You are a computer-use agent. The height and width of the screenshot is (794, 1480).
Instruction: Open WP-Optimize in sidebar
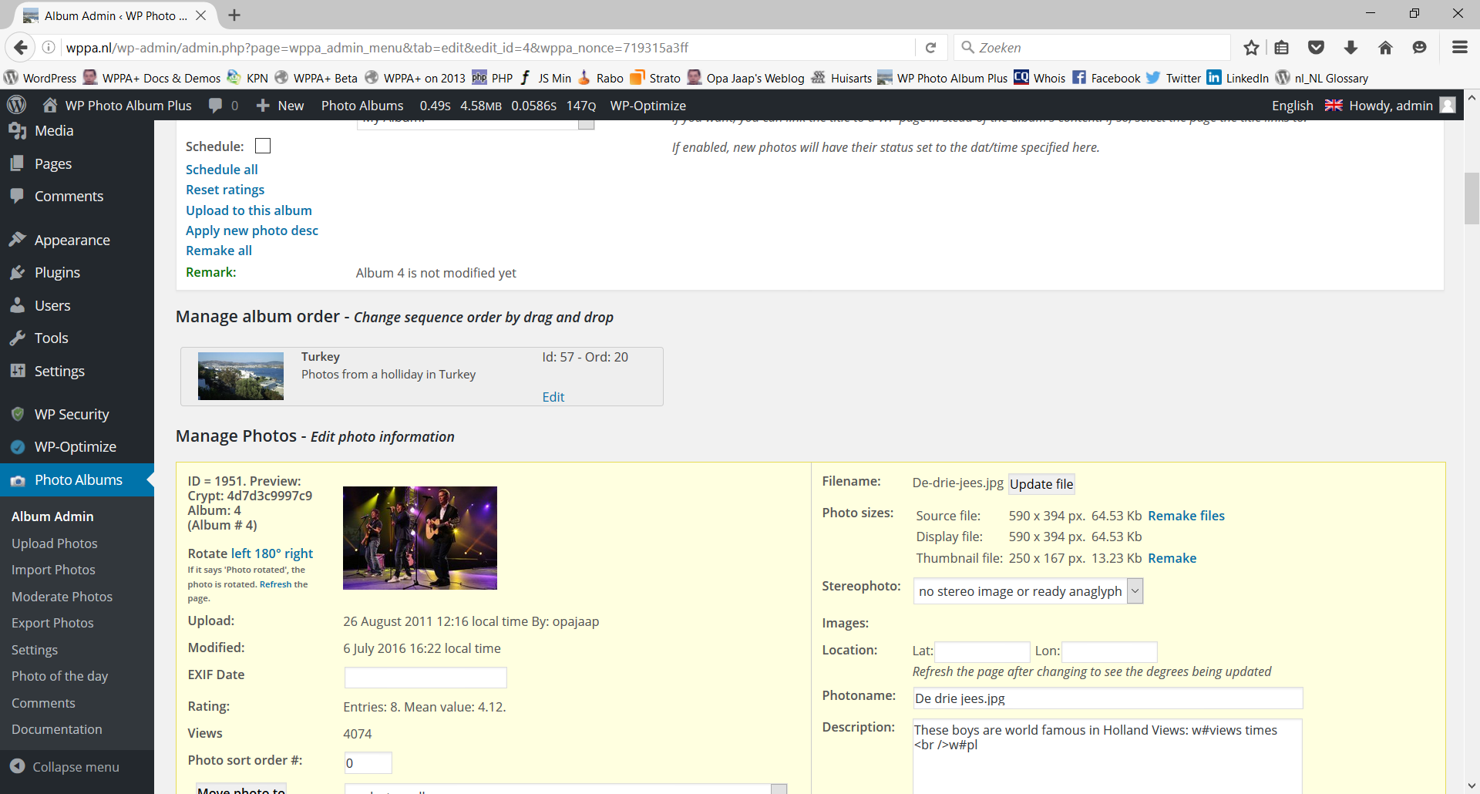click(77, 446)
